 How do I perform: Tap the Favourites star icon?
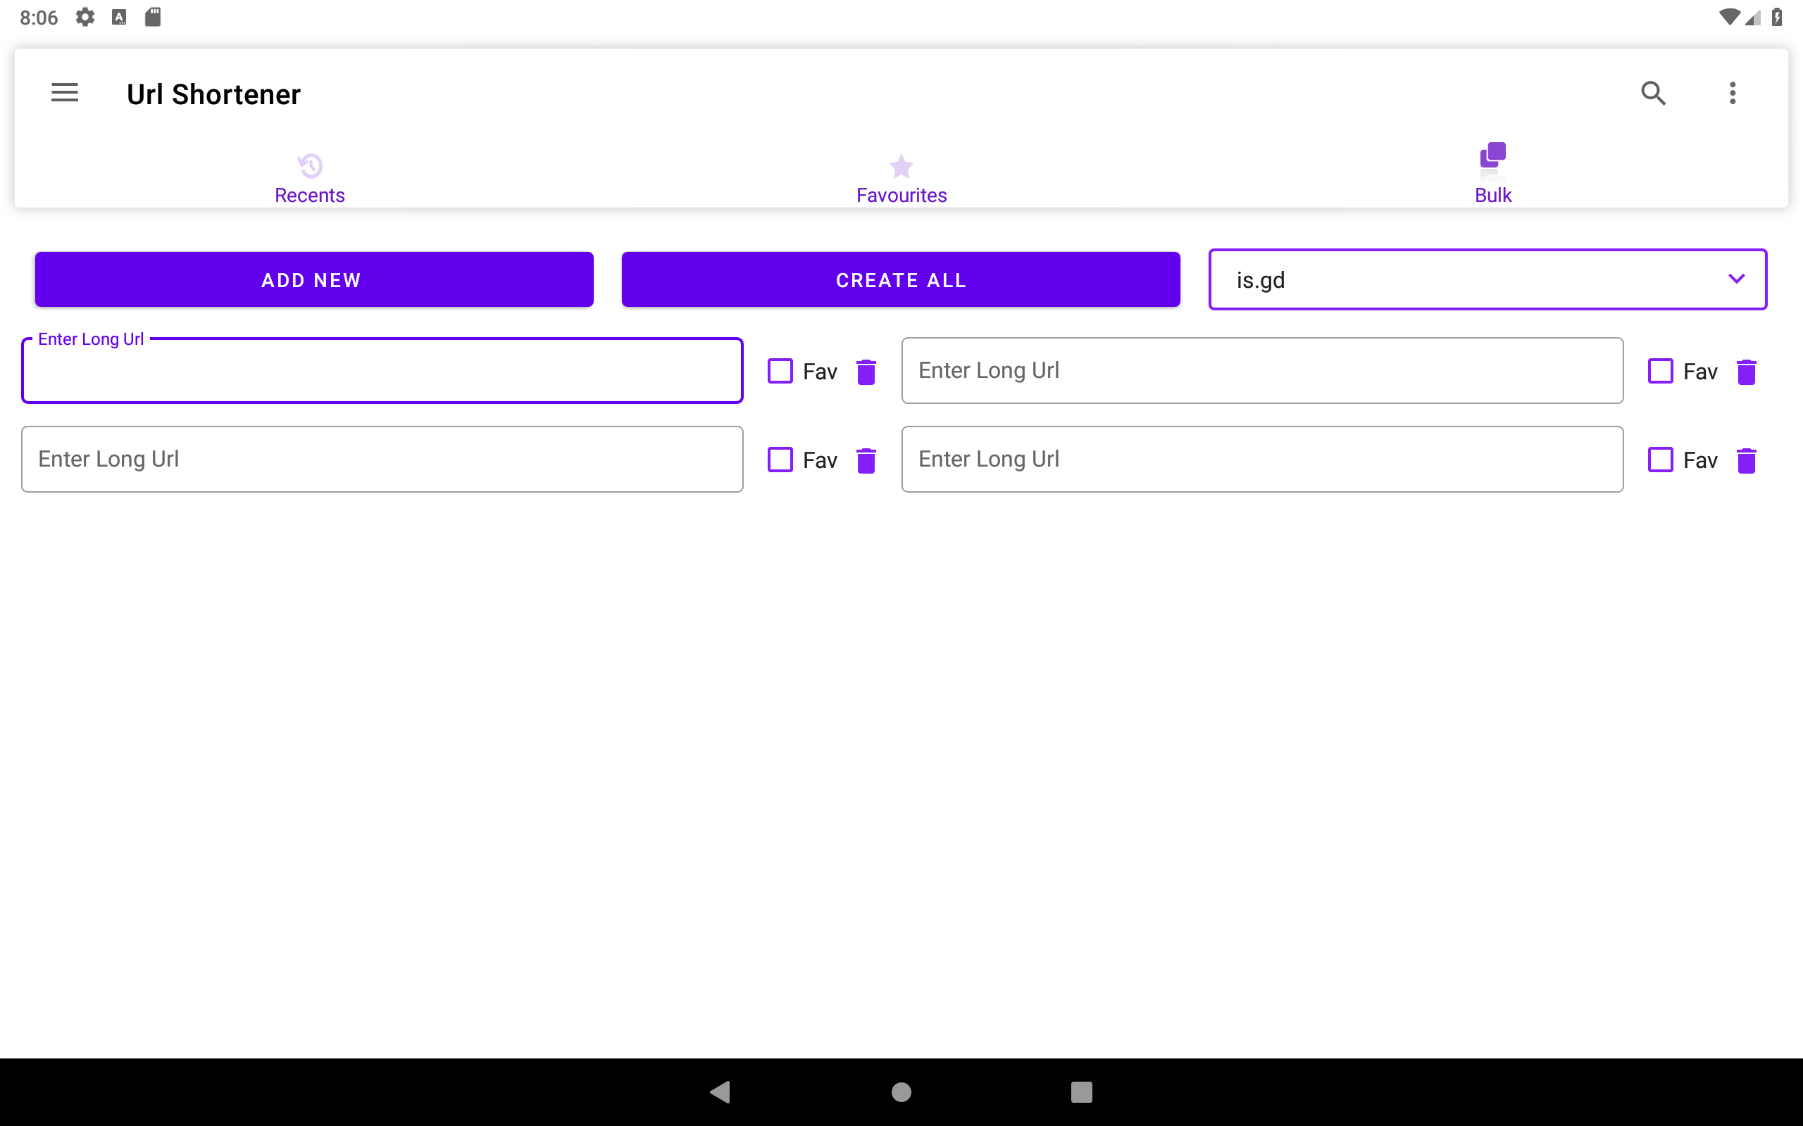[901, 165]
